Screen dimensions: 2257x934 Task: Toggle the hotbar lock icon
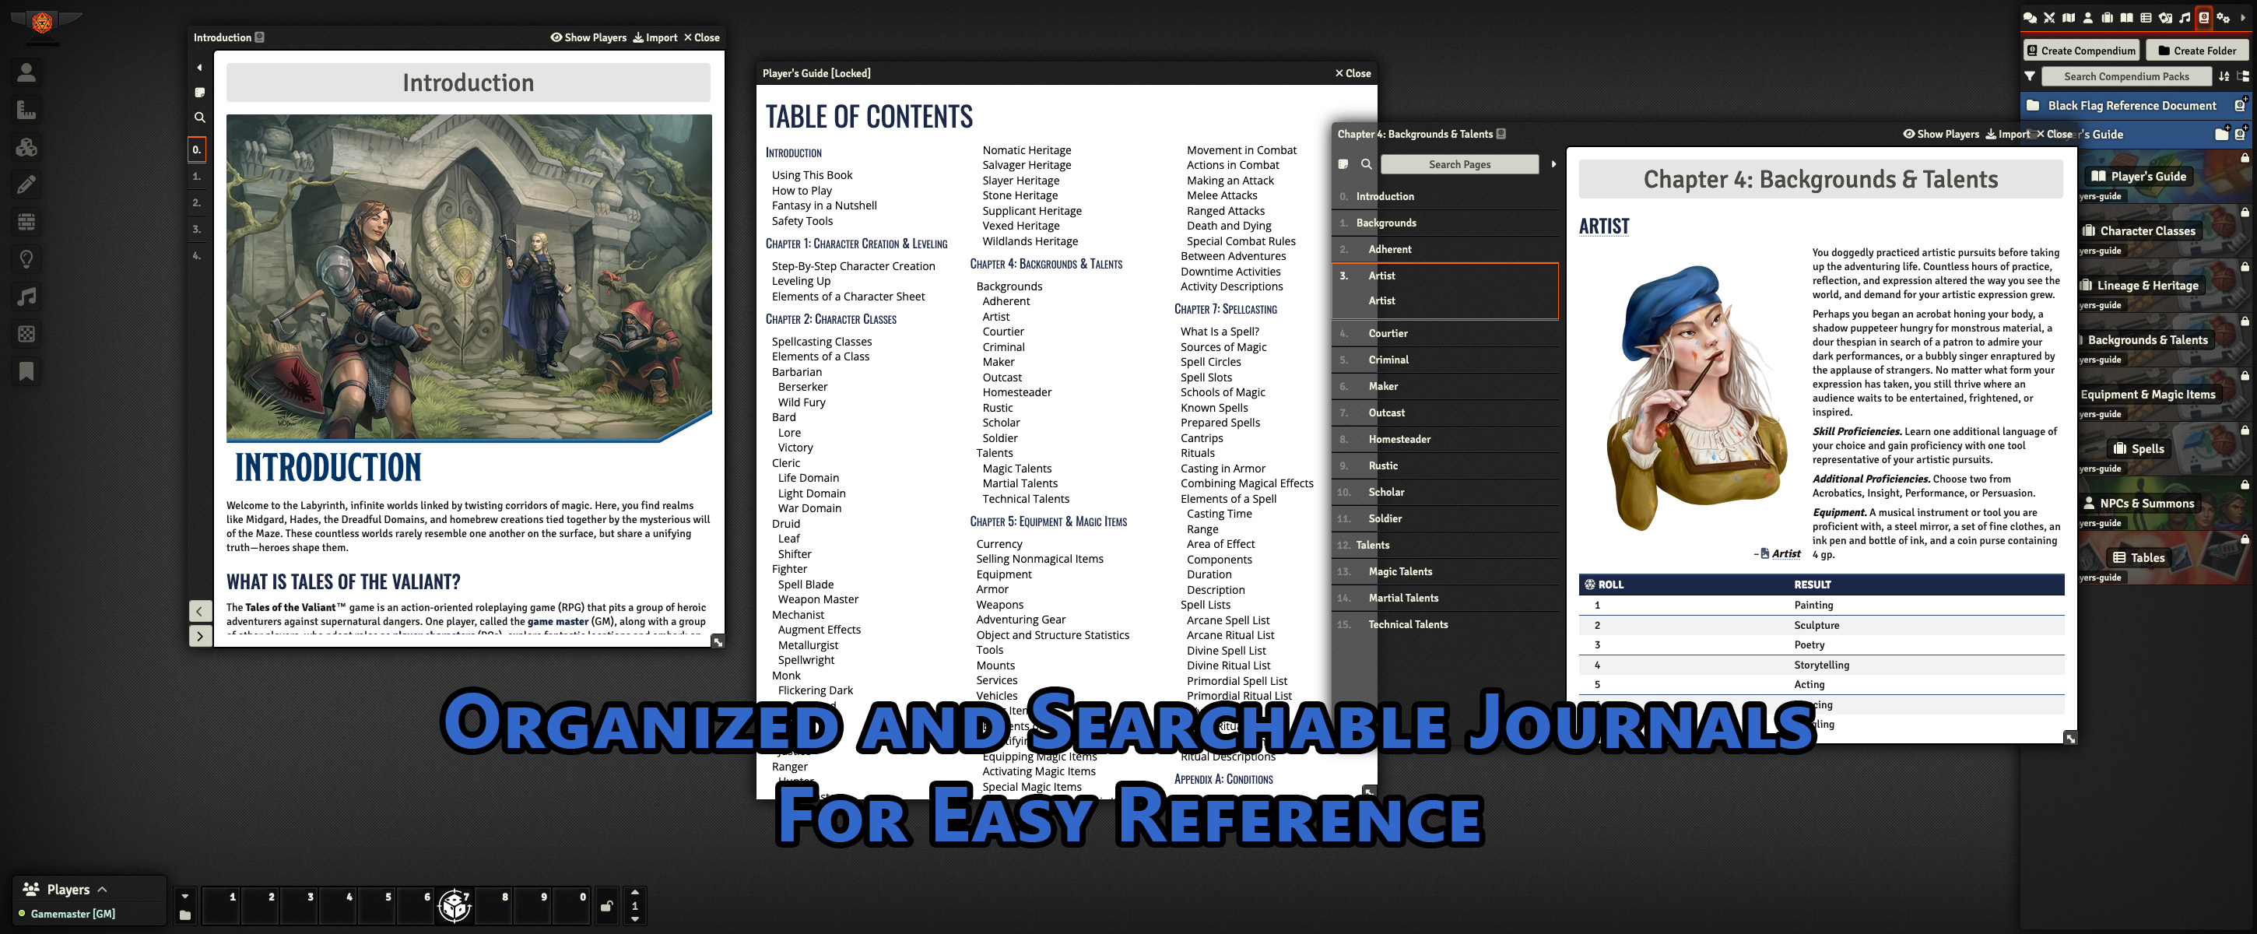[x=606, y=907]
